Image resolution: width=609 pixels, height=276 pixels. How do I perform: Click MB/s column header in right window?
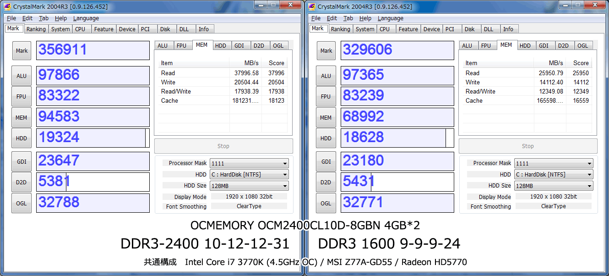coord(550,63)
